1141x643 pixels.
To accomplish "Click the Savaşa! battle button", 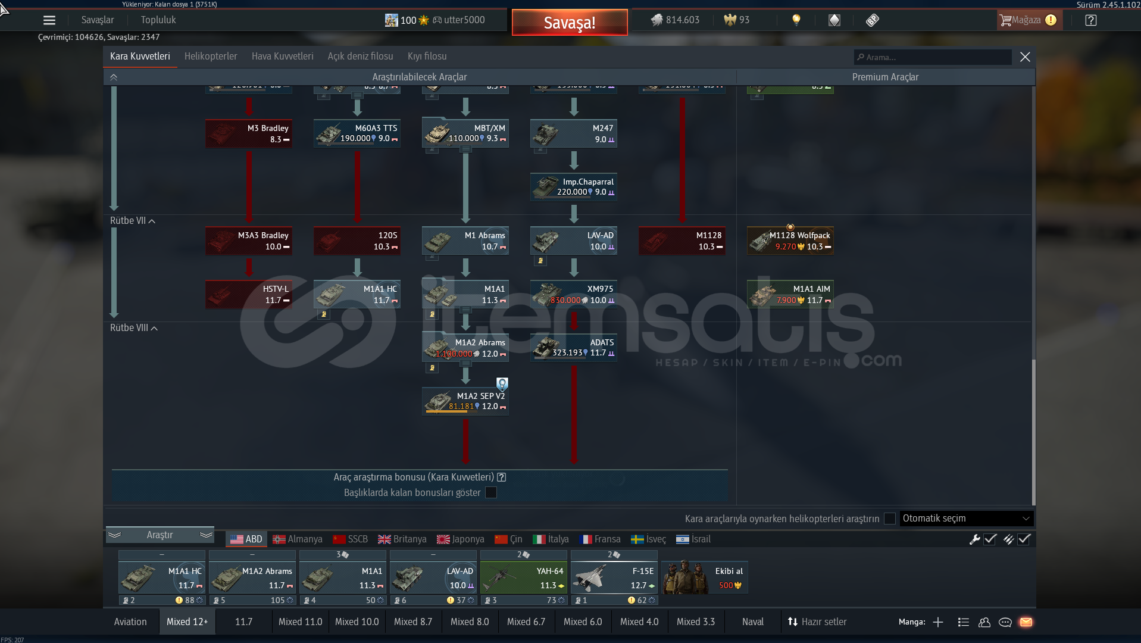I will [570, 23].
